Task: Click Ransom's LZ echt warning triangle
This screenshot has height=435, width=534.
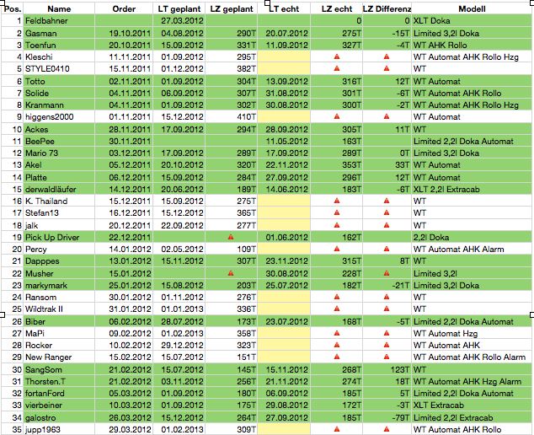Action: [337, 297]
